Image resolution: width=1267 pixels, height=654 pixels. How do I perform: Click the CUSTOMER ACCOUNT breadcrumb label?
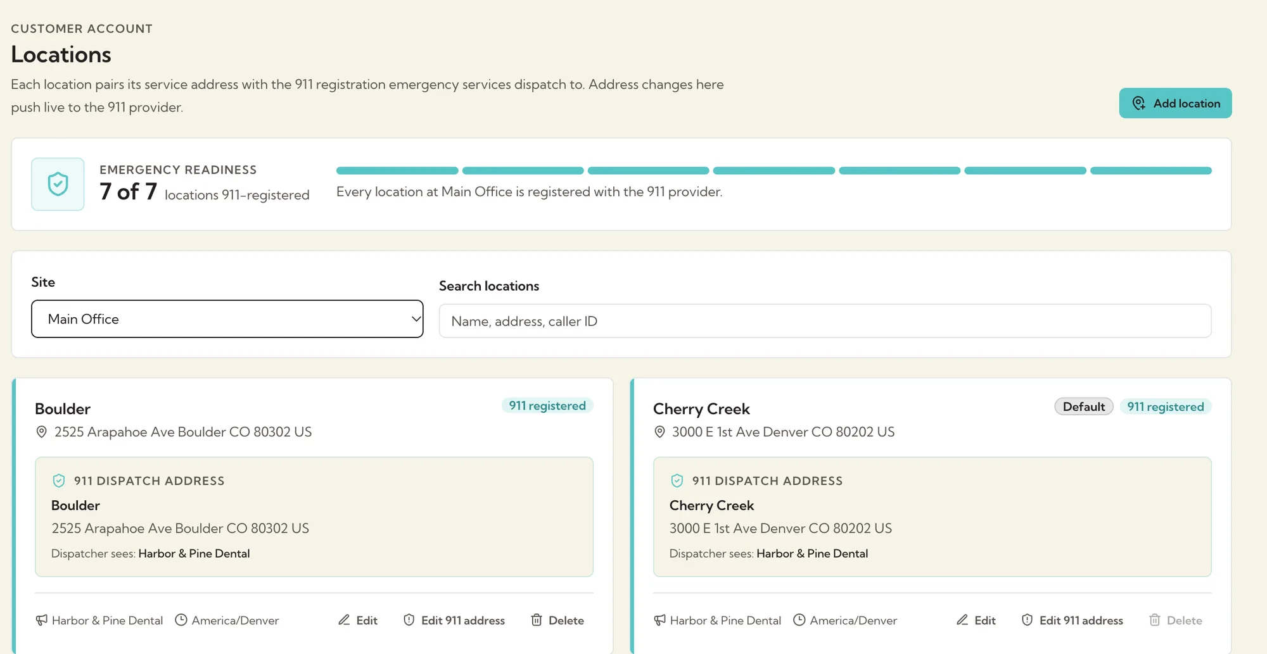point(82,28)
